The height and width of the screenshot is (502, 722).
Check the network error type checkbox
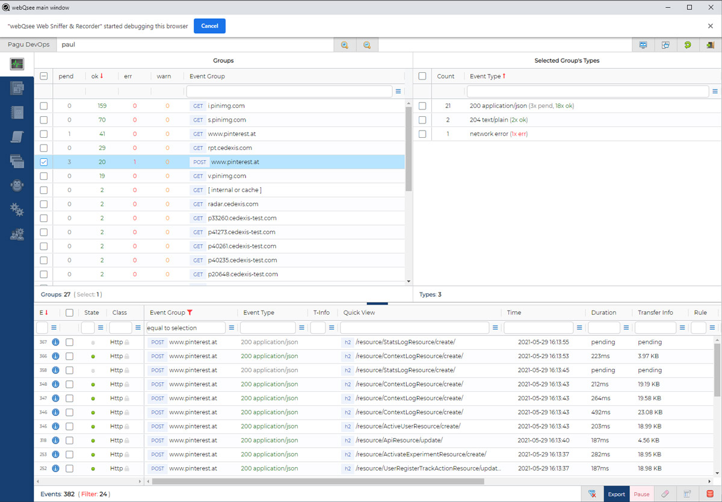pyautogui.click(x=422, y=134)
